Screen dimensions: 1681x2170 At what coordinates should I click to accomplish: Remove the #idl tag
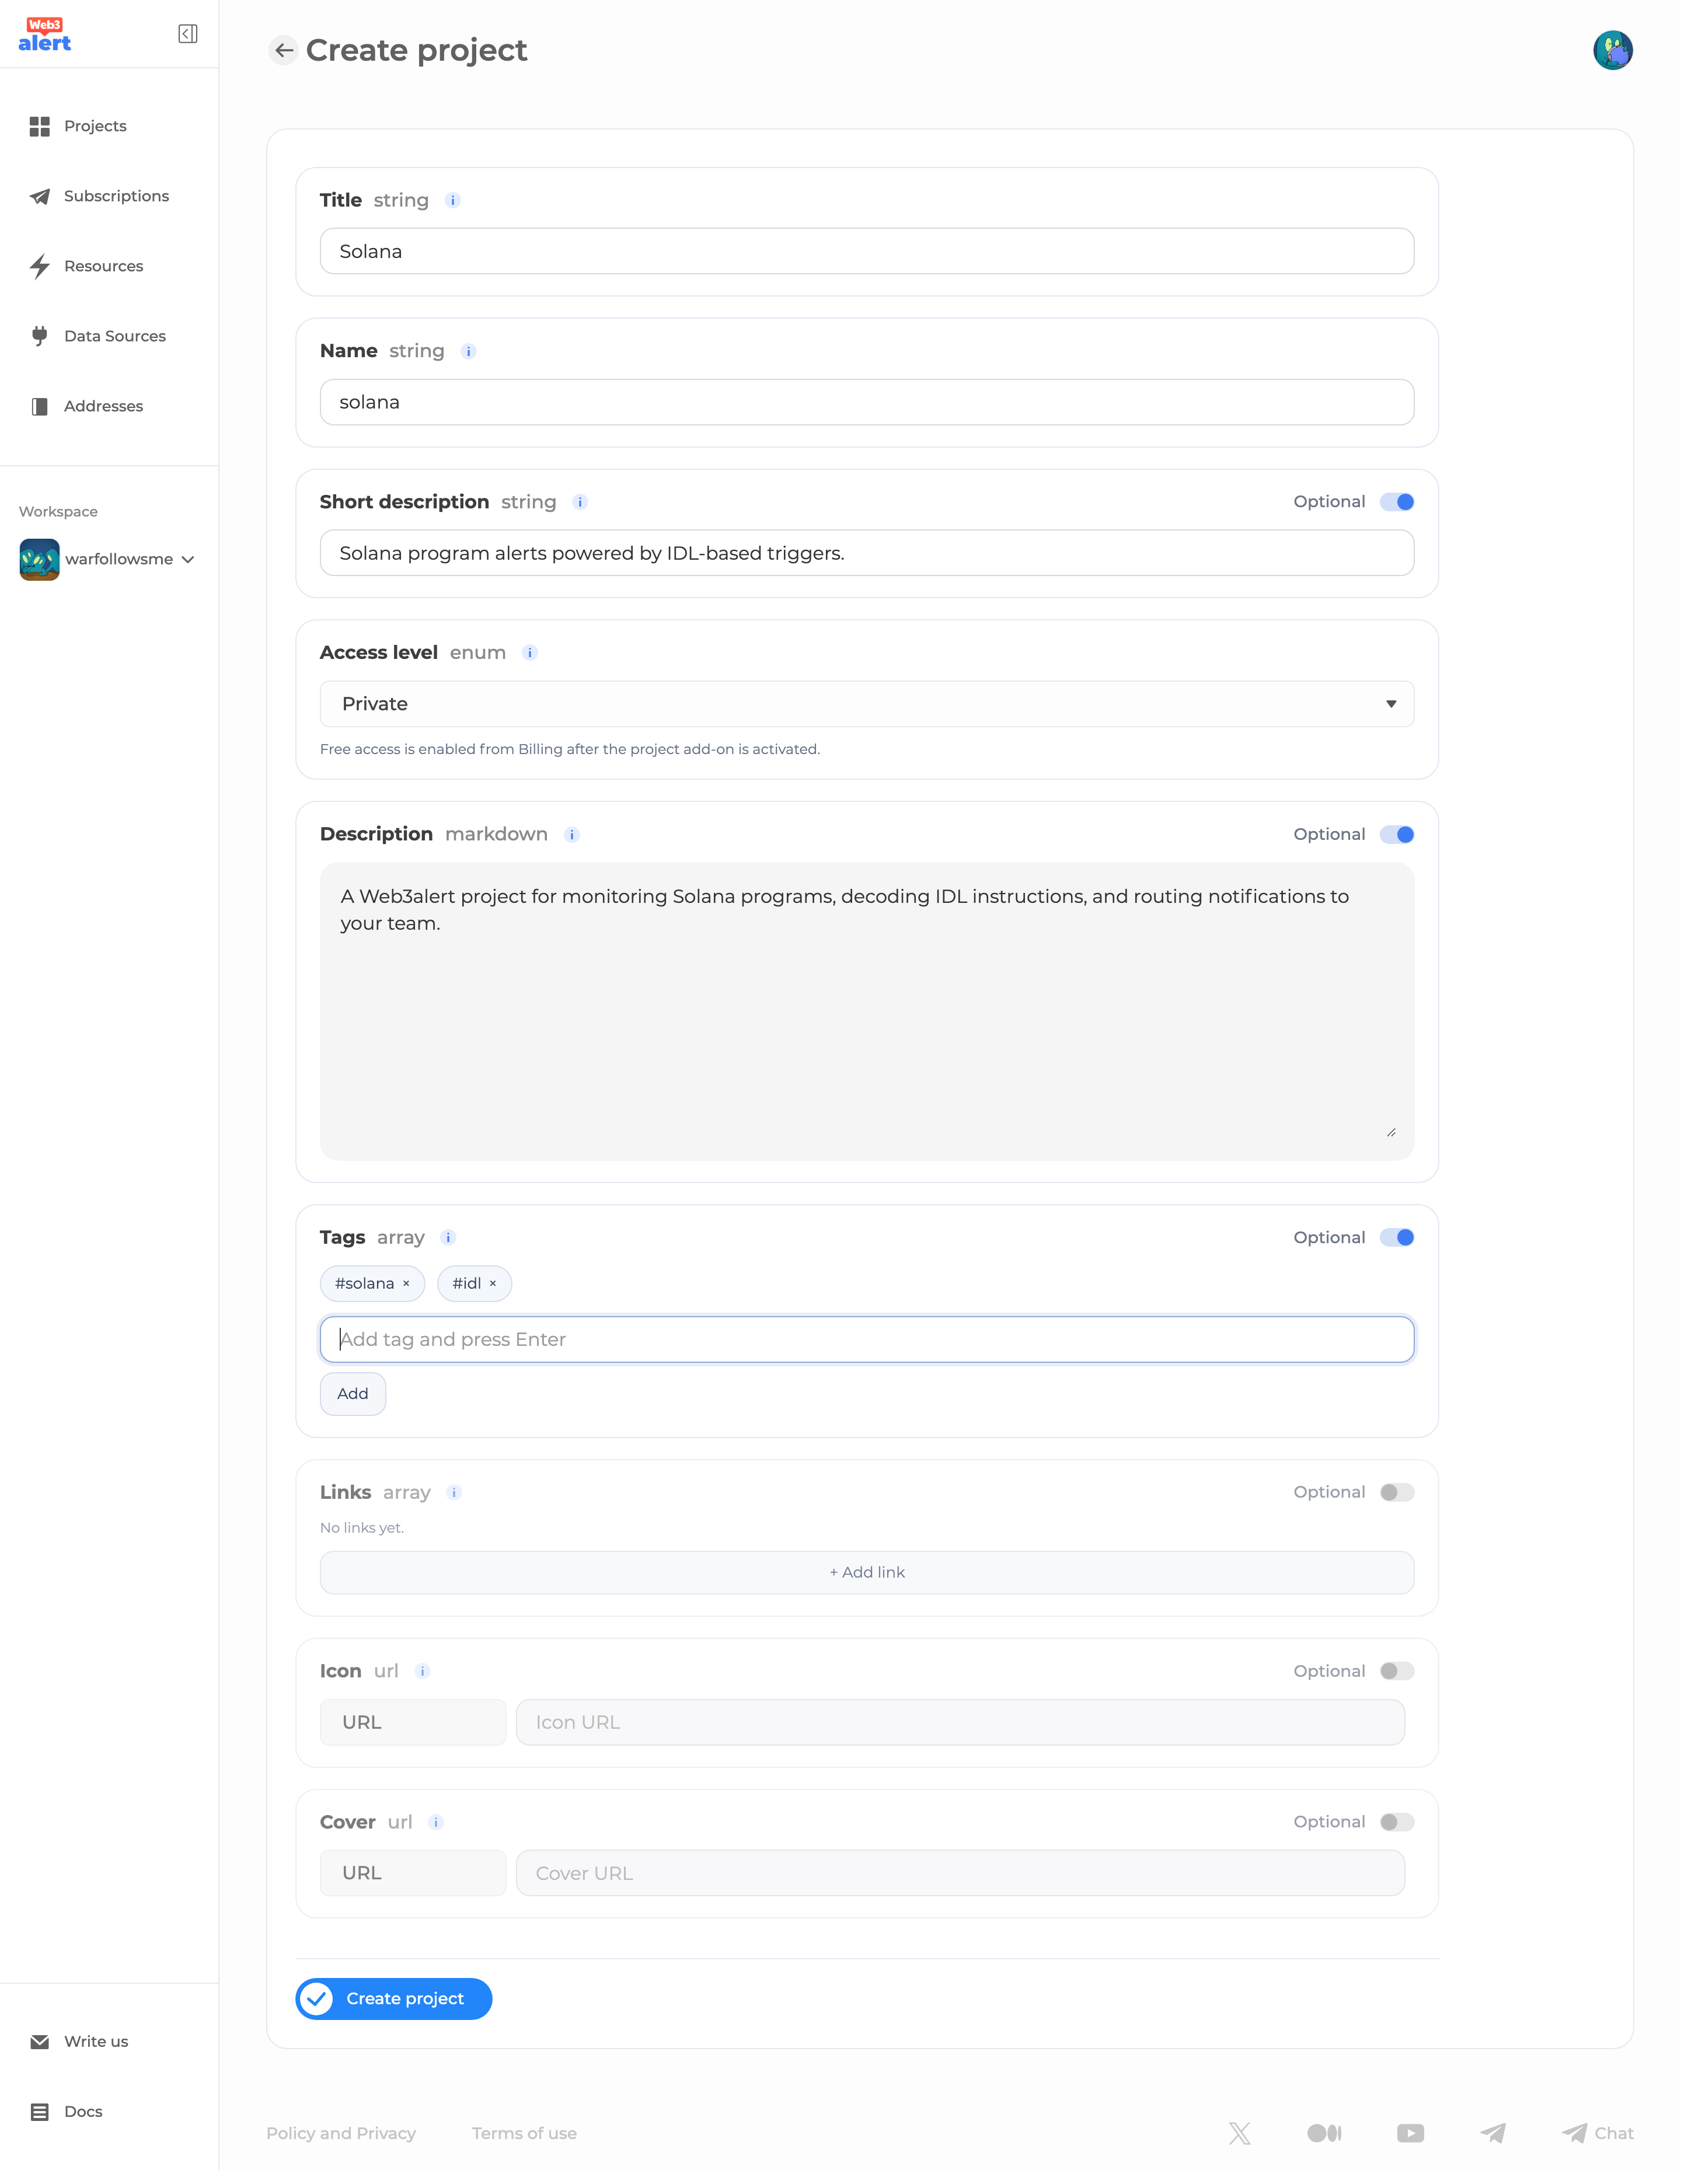click(492, 1283)
